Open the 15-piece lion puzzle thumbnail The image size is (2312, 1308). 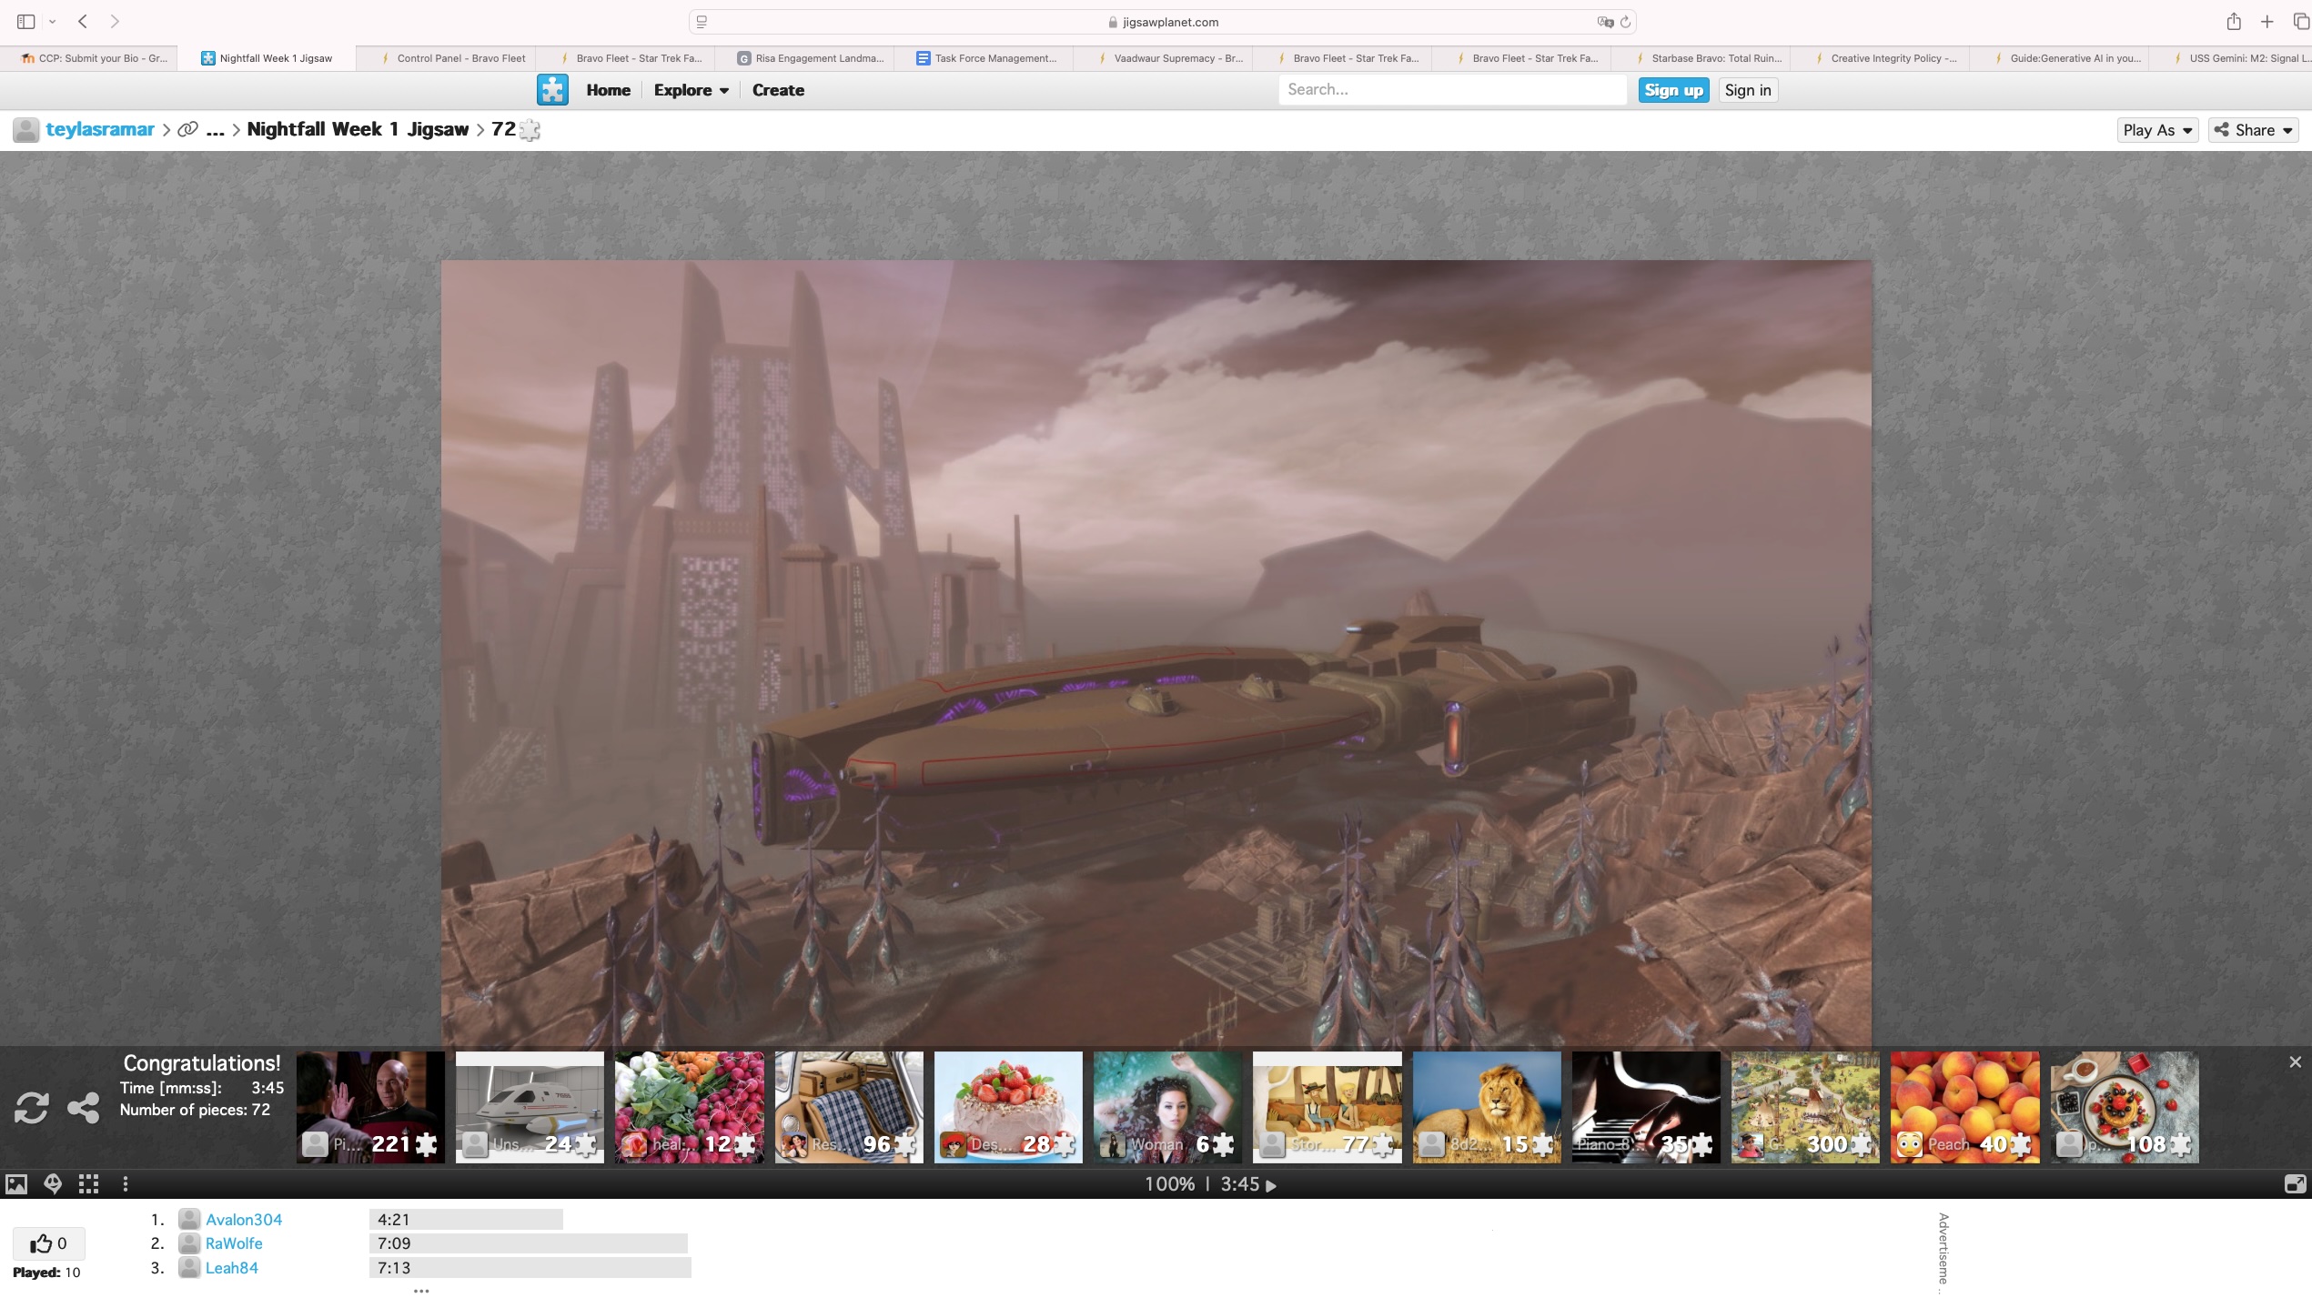click(x=1487, y=1107)
